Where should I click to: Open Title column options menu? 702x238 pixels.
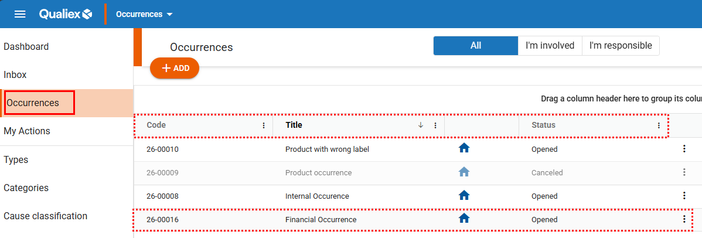(435, 125)
